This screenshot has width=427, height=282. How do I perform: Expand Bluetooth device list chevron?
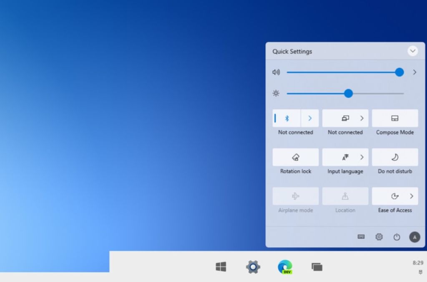(310, 118)
